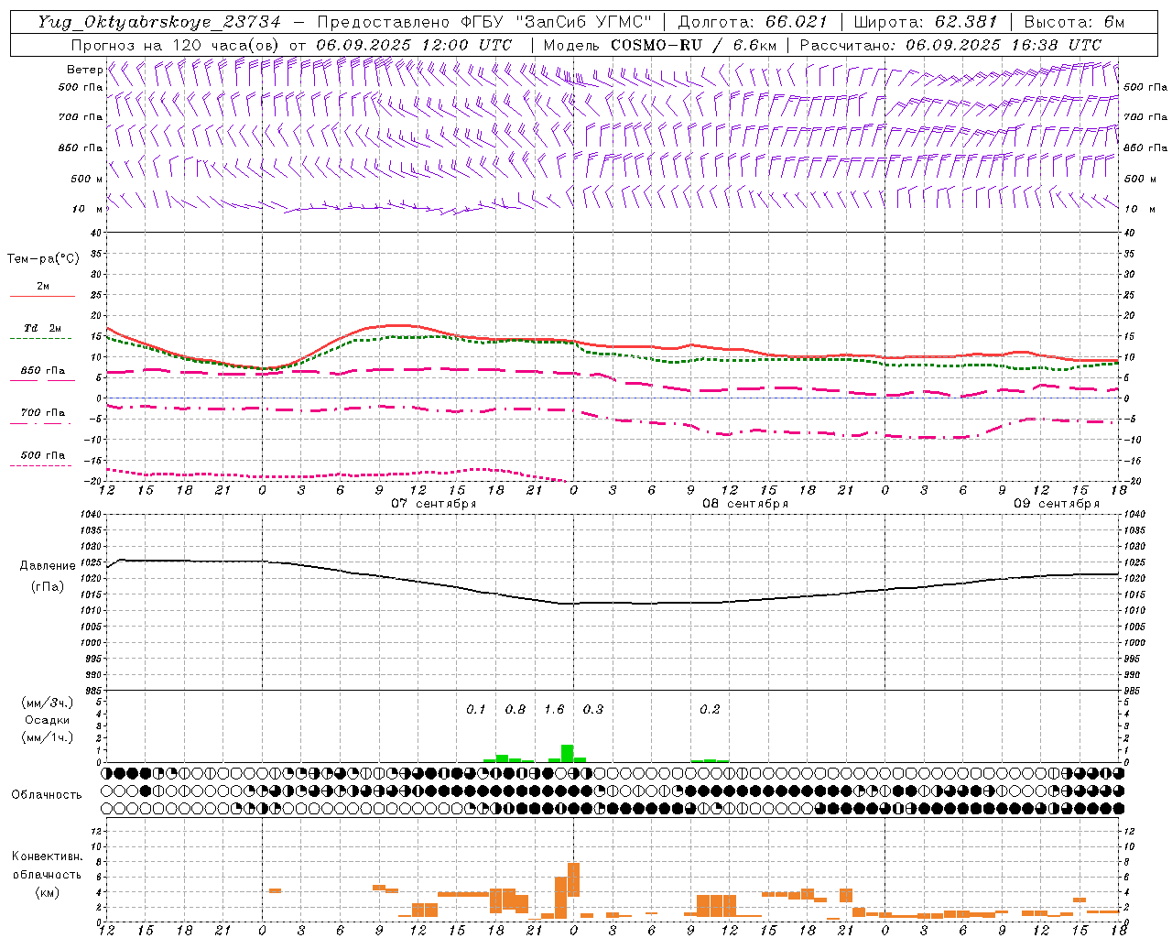Click the Широта: 62.381 value
This screenshot has width=1172, height=938.
[x=926, y=22]
